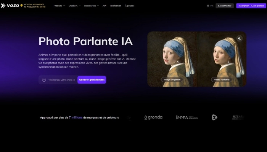Unmute the demo video sound
Image resolution: width=267 pixels, height=152 pixels.
click(240, 38)
